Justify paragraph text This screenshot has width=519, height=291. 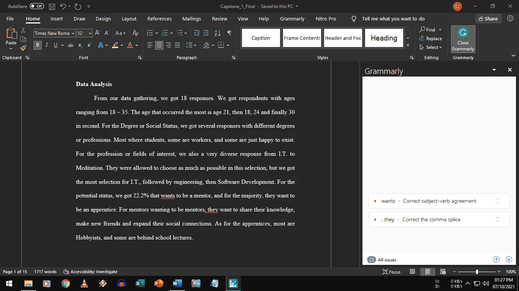click(177, 45)
